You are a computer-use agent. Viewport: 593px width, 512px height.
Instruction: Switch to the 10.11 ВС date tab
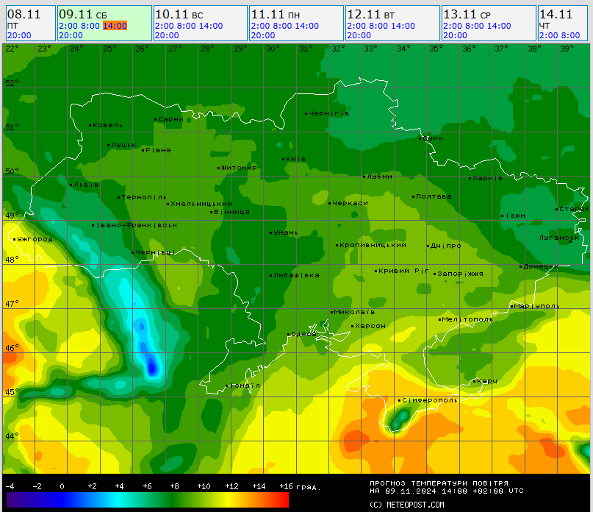tap(179, 14)
